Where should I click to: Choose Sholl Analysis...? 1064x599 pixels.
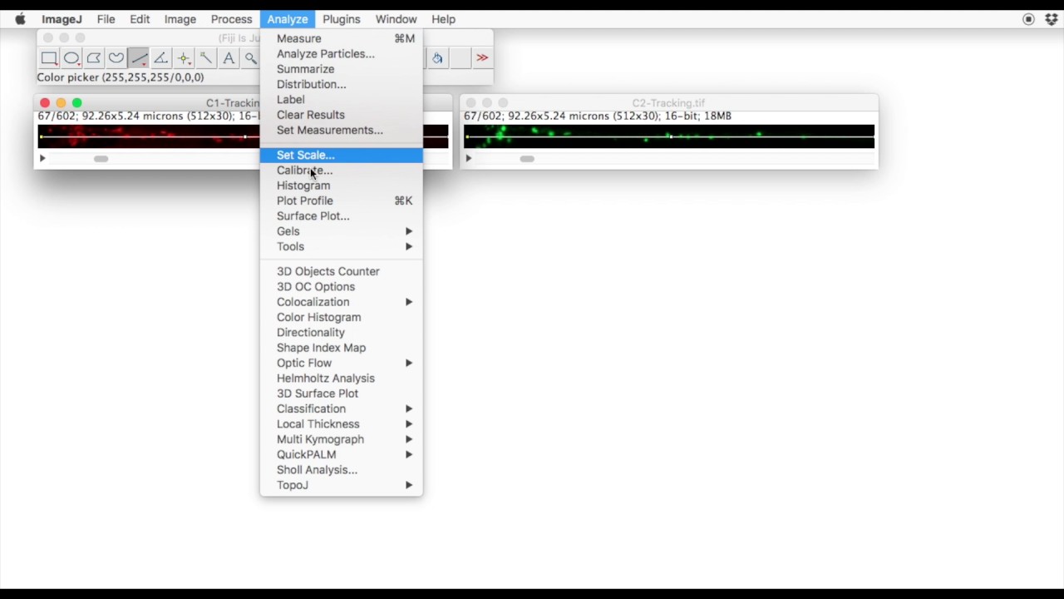341,470
